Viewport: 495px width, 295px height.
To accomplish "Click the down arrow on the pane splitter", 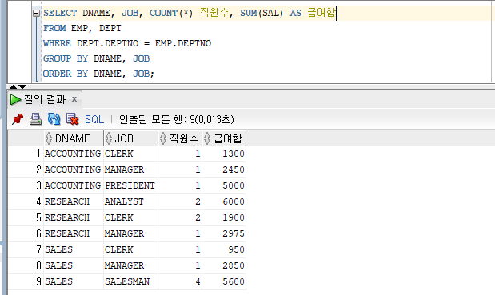I will pos(22,86).
